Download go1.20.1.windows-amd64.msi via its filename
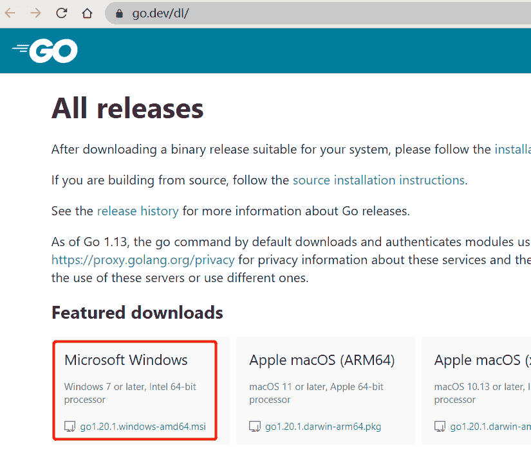531x462 pixels. (x=147, y=426)
